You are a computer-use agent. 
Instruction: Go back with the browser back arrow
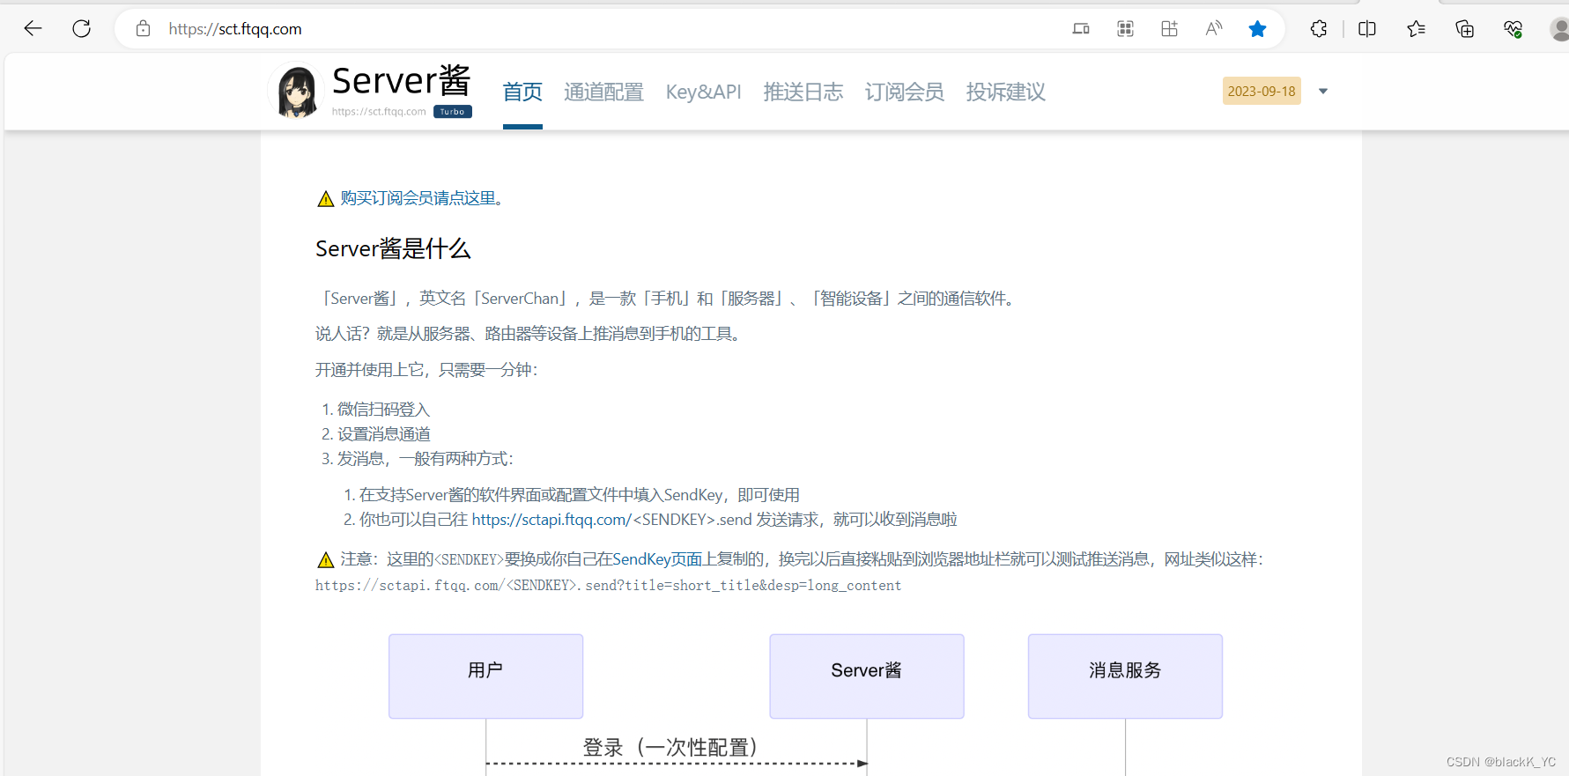[33, 29]
